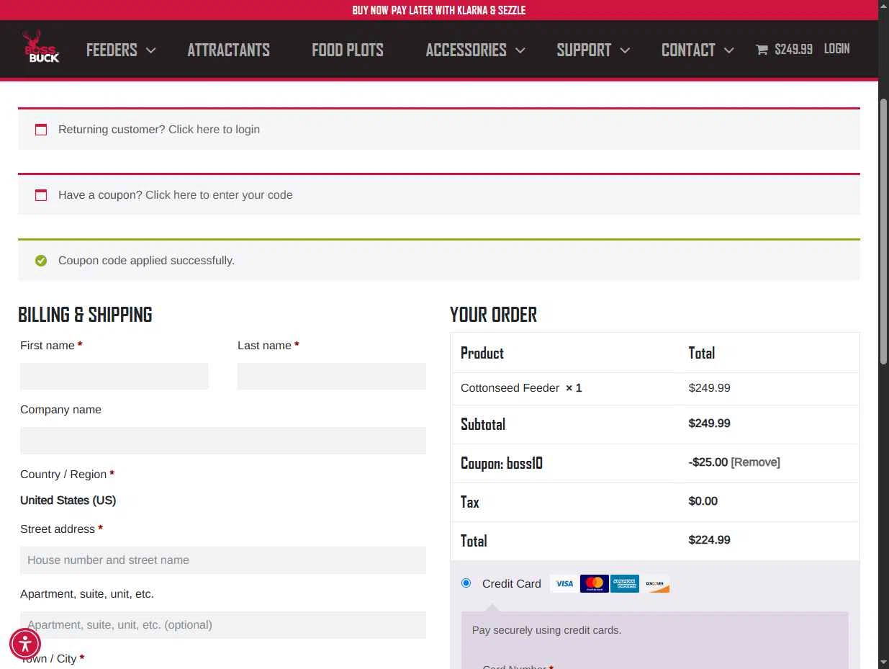Click the Discover card icon
This screenshot has width=889, height=669.
click(x=655, y=583)
